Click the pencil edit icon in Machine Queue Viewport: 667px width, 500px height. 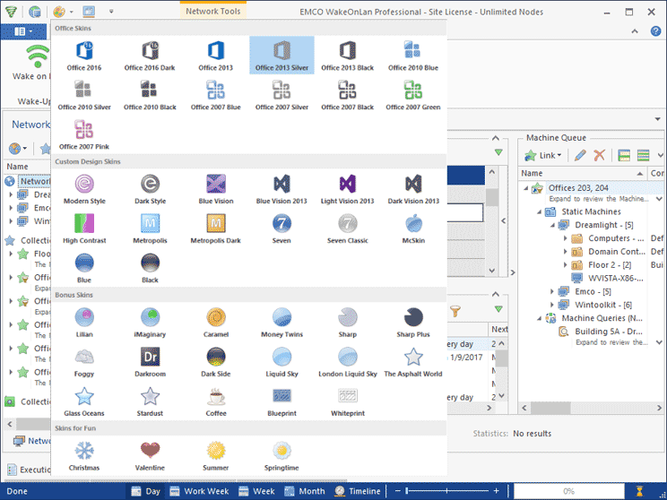pos(580,156)
